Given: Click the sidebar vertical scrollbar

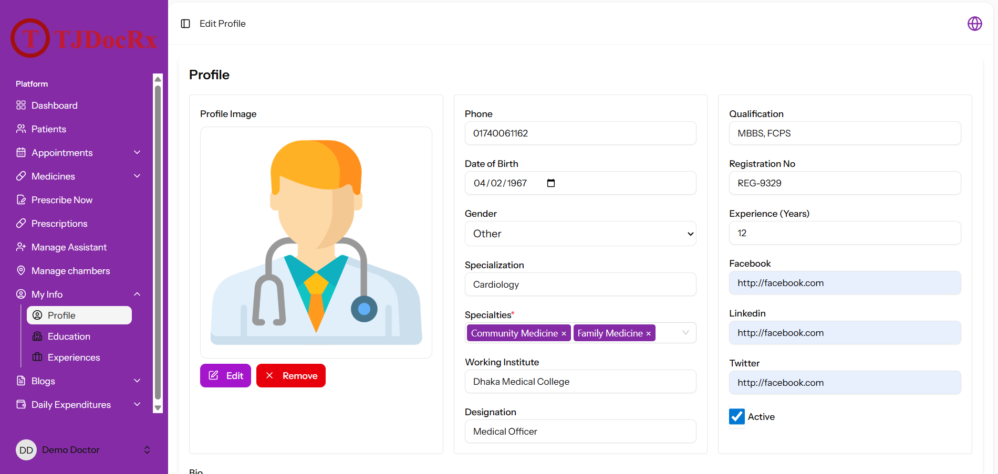Looking at the screenshot, I should [x=158, y=243].
